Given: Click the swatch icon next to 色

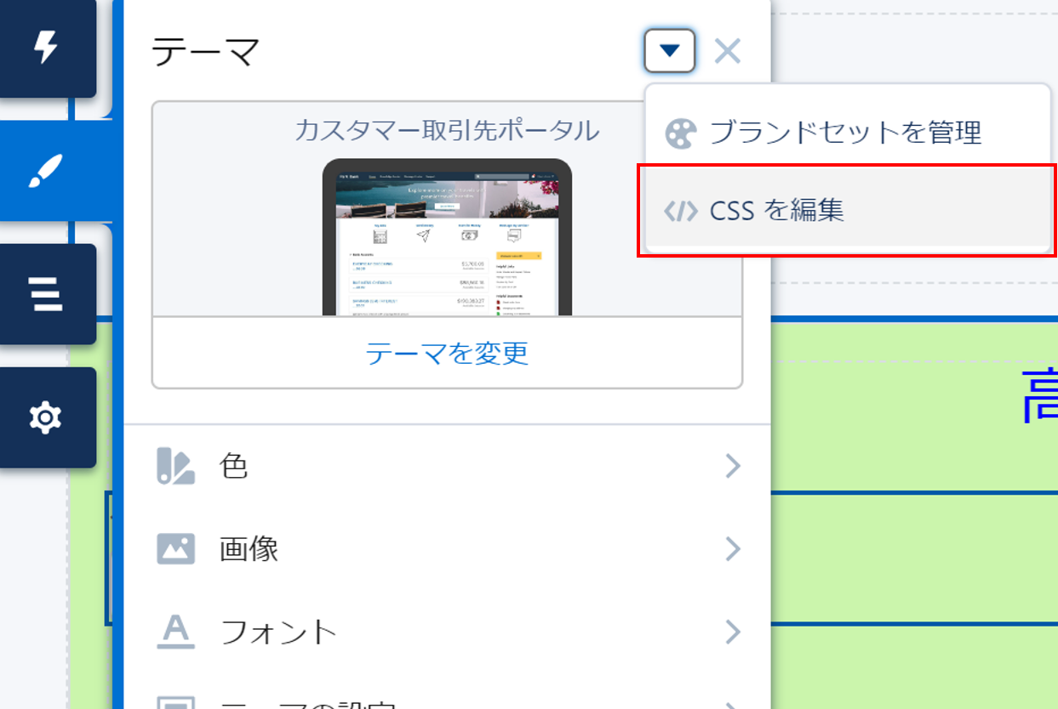Looking at the screenshot, I should 175,467.
